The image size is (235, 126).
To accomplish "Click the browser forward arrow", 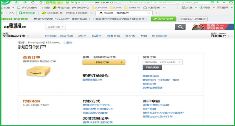I will 25,2.
